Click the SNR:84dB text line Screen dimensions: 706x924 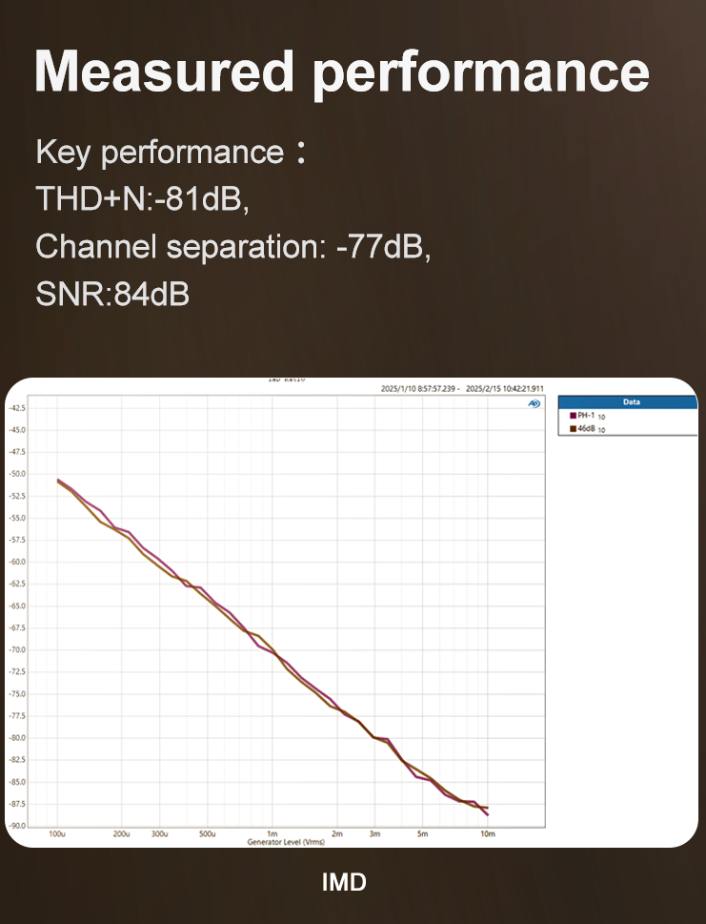pos(112,295)
